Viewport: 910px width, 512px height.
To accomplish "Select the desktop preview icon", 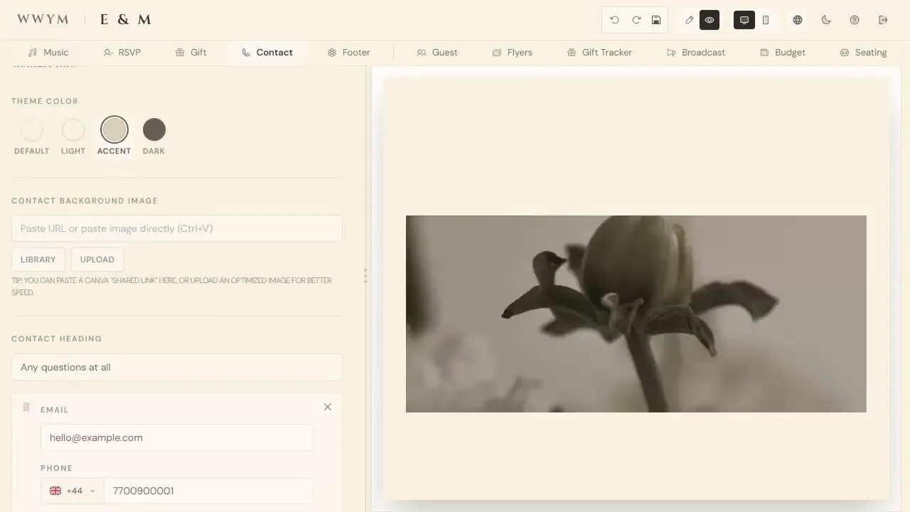I will 744,20.
